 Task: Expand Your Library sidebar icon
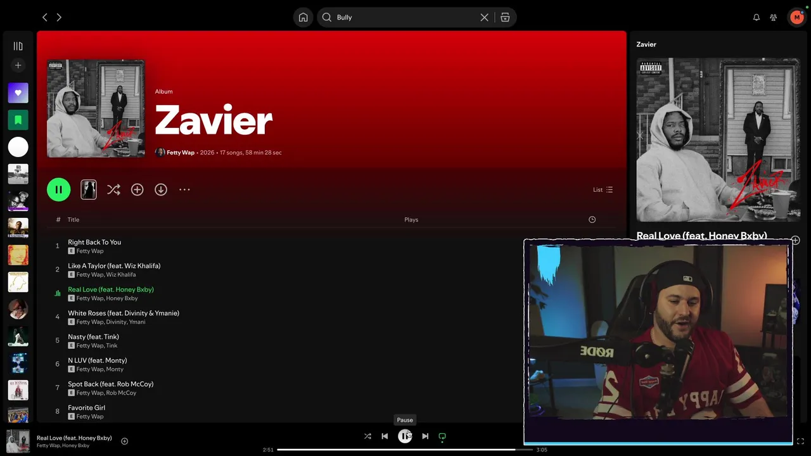coord(18,46)
